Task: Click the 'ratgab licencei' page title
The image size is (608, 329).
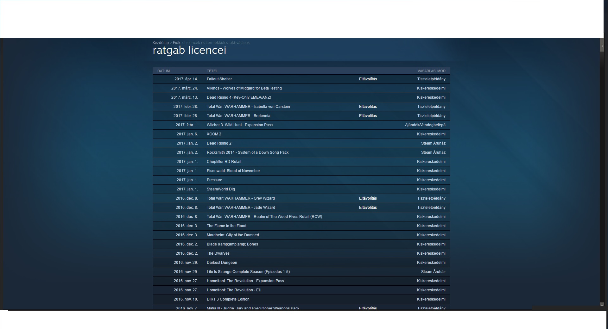Action: click(x=189, y=50)
